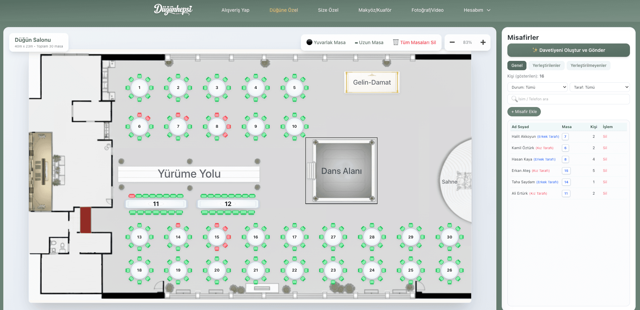Add a round table with Yuvarlak Masa
Viewport: 640px width, 310px height.
(326, 42)
